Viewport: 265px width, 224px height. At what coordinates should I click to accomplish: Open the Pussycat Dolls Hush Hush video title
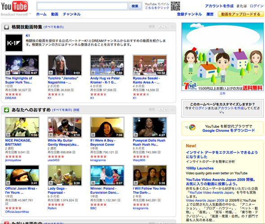point(149,142)
